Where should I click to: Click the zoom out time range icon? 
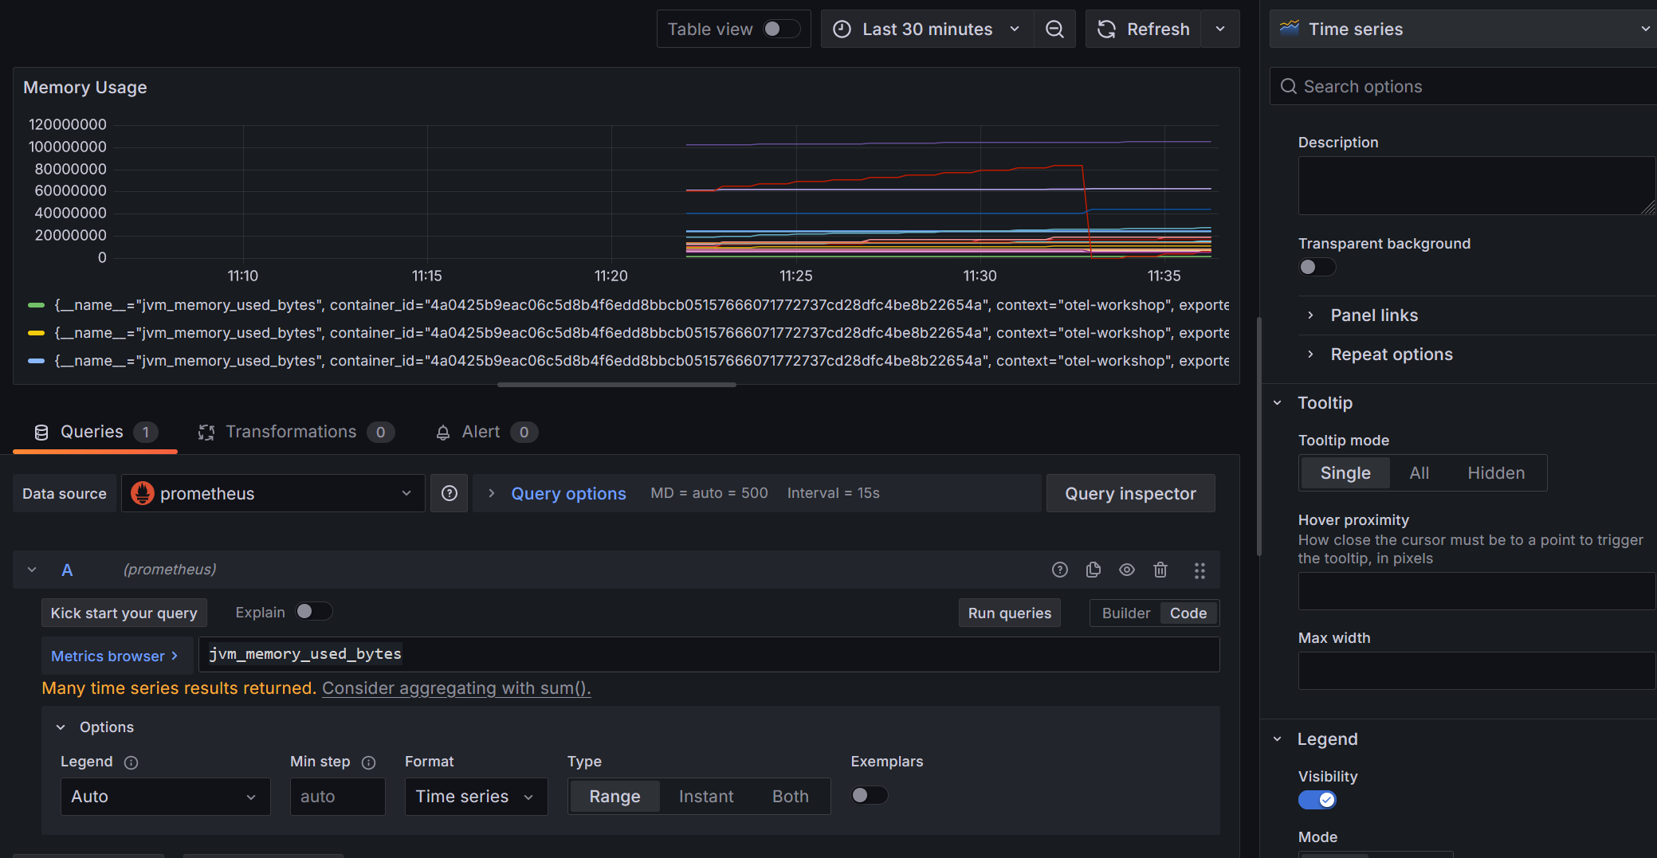(1054, 29)
